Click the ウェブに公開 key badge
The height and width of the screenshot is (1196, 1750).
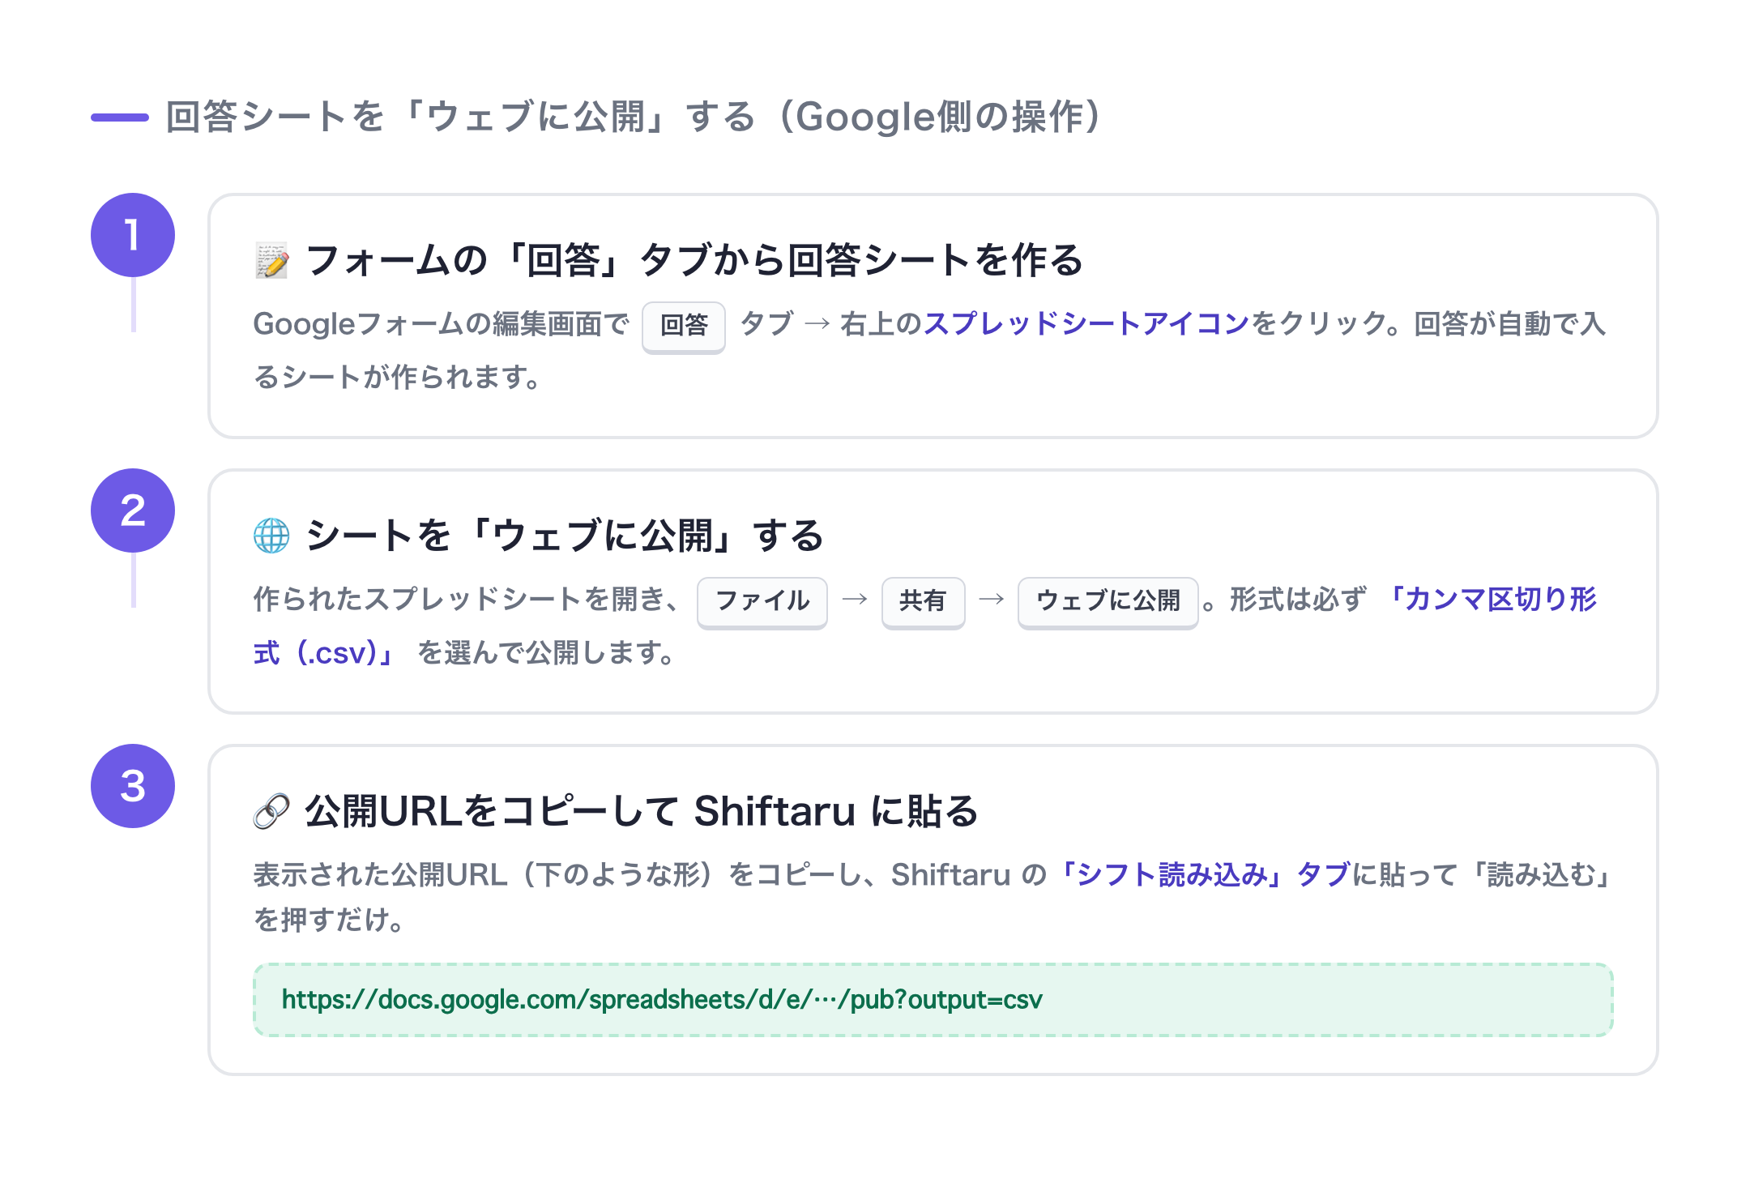point(1108,602)
